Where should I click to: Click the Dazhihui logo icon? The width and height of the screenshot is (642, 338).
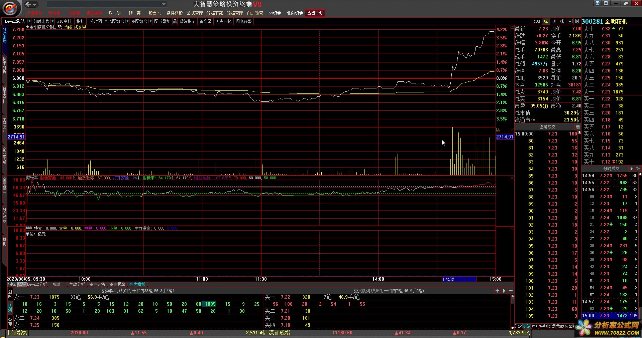coord(11,8)
